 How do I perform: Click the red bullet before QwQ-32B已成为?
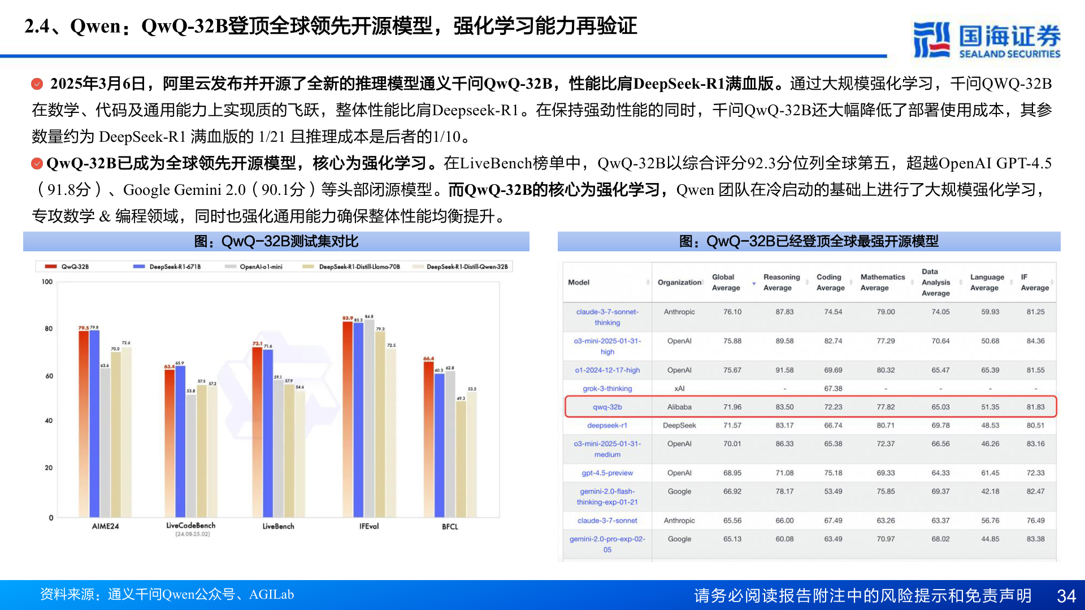point(37,164)
